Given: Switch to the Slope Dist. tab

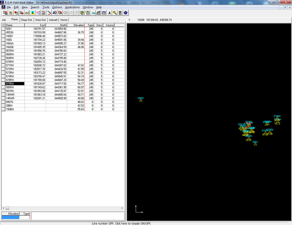Looking at the screenshot, I should point(27,20).
